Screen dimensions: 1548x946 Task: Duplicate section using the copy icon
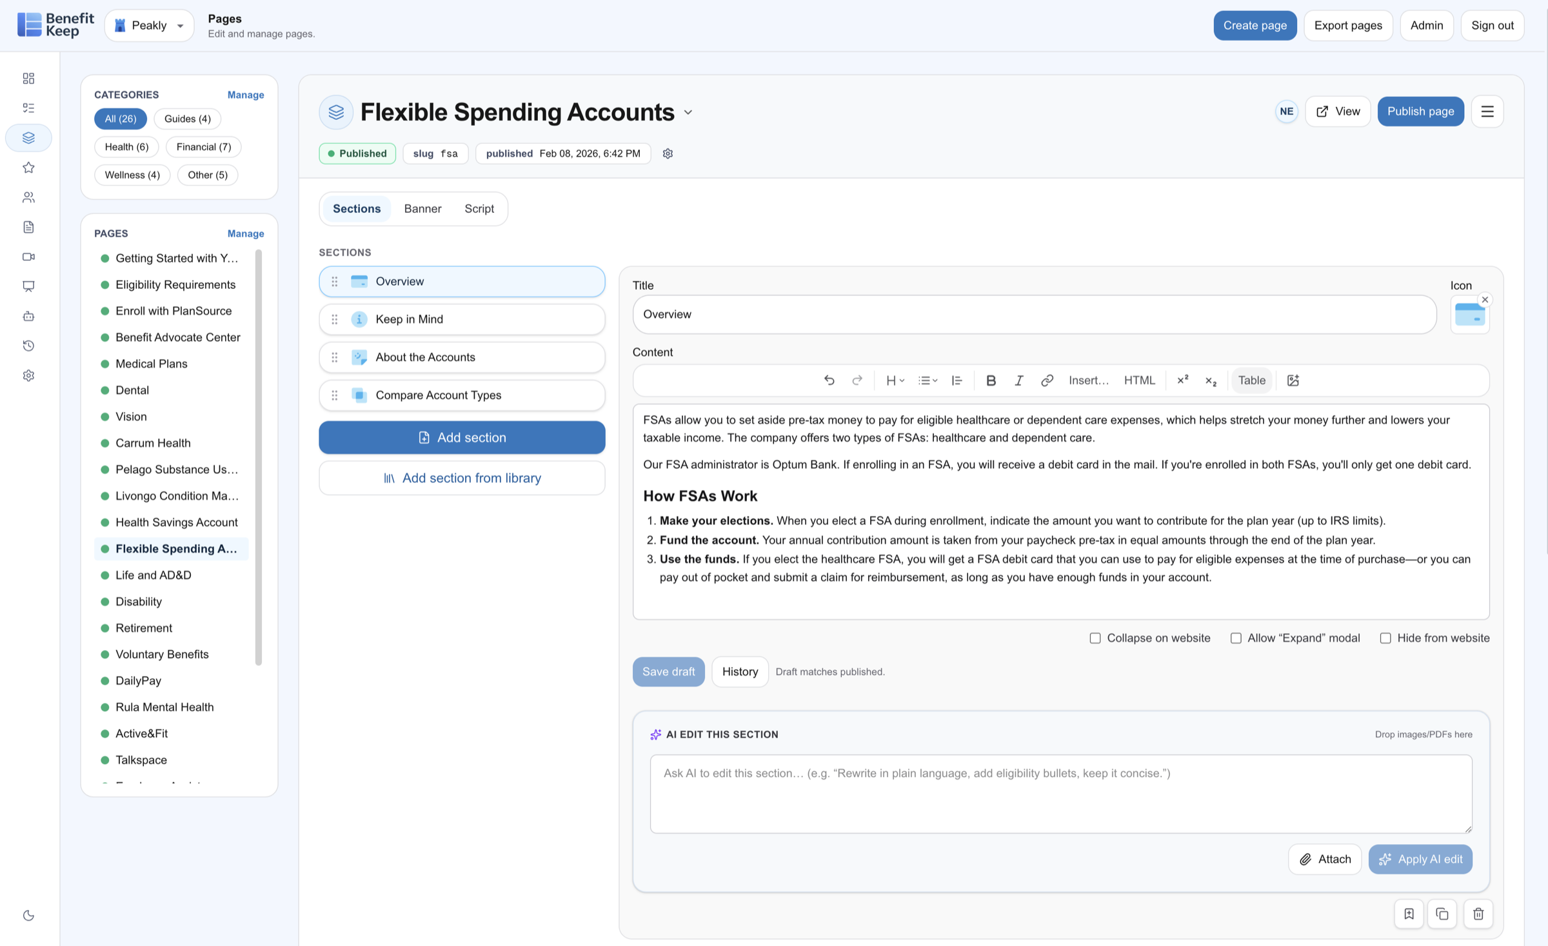click(x=1442, y=914)
